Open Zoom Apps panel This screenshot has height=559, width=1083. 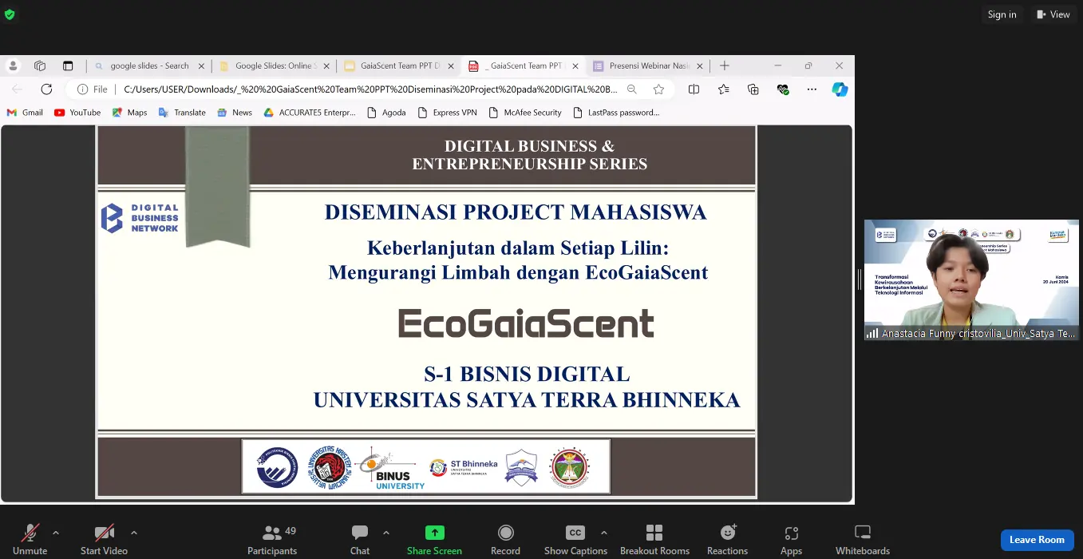791,539
